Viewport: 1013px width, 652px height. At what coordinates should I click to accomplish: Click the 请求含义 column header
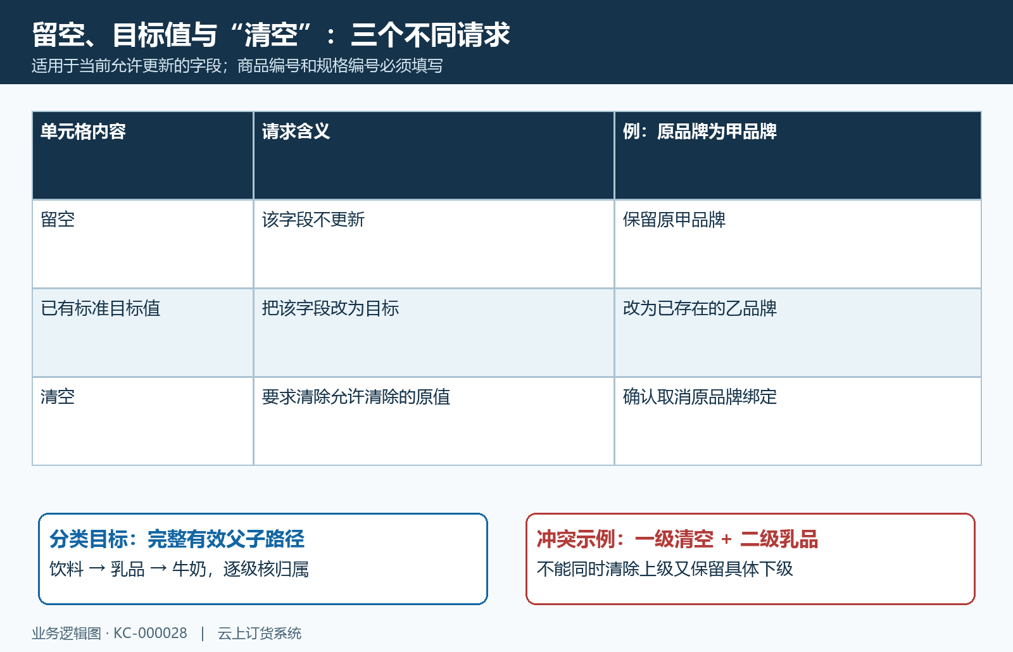(x=434, y=156)
